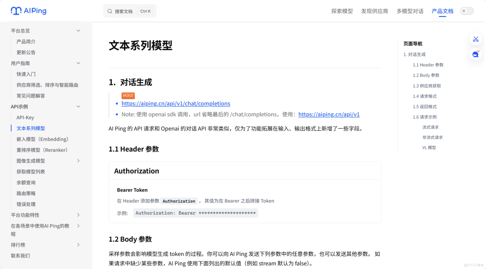This screenshot has height=269, width=486.
Task: Toggle the light/dark theme switch
Action: [x=466, y=11]
